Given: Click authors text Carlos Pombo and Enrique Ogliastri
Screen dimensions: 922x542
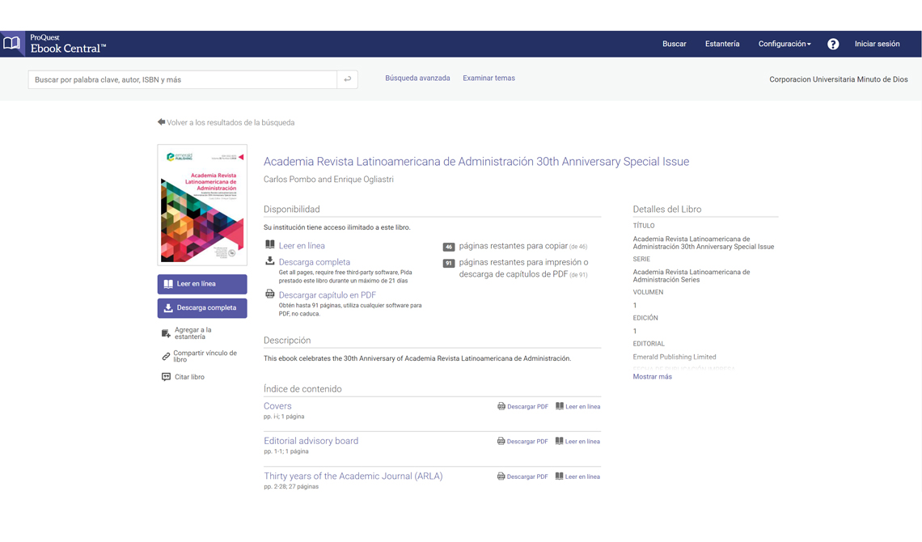Looking at the screenshot, I should click(328, 180).
